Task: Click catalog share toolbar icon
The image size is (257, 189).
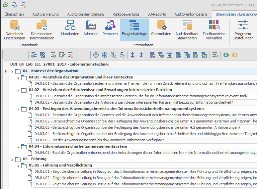Action: click(x=196, y=55)
